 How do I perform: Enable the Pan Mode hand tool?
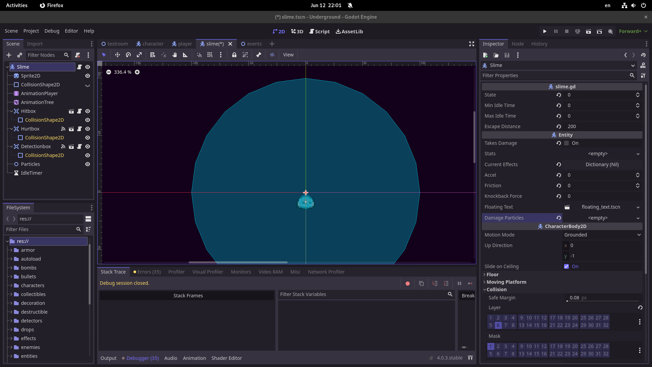coord(175,55)
